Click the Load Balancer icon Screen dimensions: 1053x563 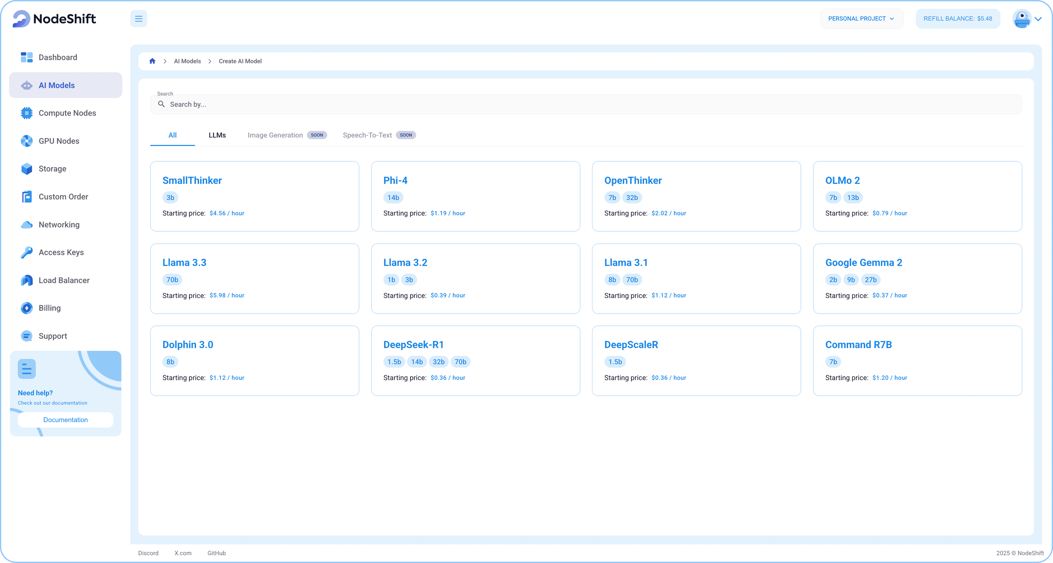[x=27, y=280]
